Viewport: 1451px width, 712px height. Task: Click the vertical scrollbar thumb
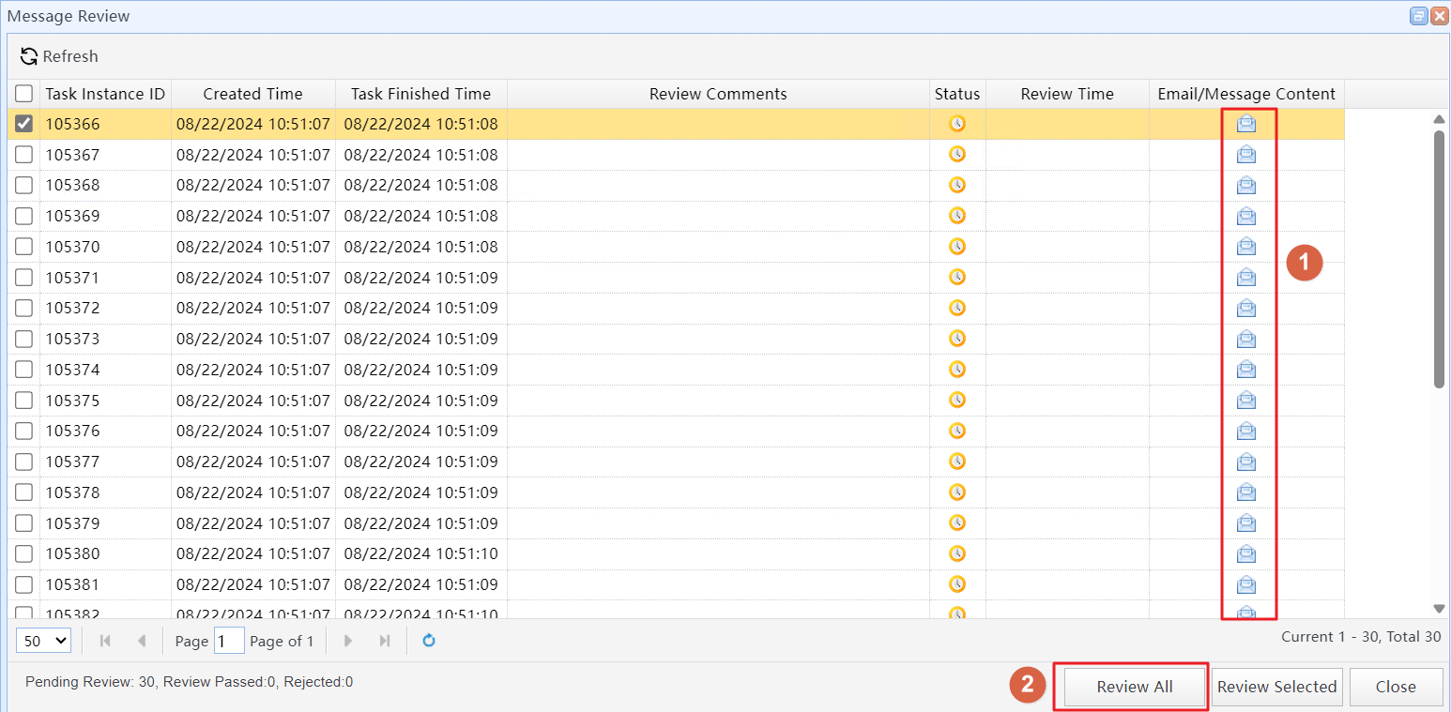[1440, 259]
